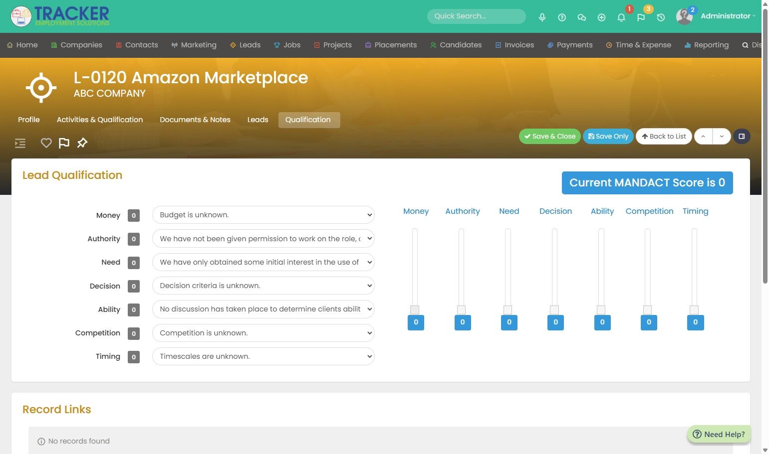Click the ABC COMPANY name
769x454 pixels.
[110, 93]
